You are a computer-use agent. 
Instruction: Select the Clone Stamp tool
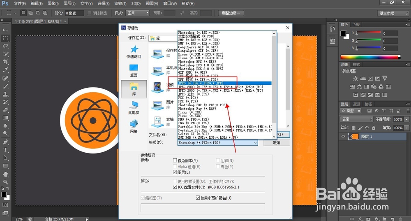coord(5,94)
